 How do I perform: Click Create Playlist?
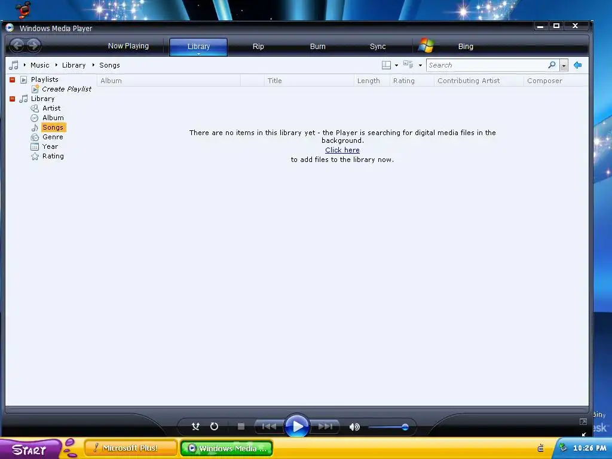[x=66, y=89]
